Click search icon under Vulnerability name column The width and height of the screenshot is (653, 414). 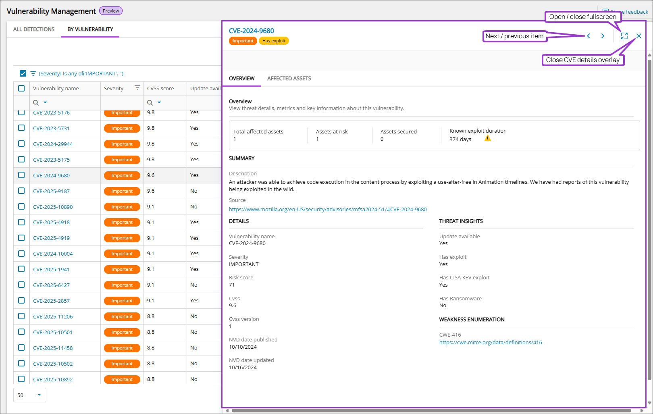point(36,103)
